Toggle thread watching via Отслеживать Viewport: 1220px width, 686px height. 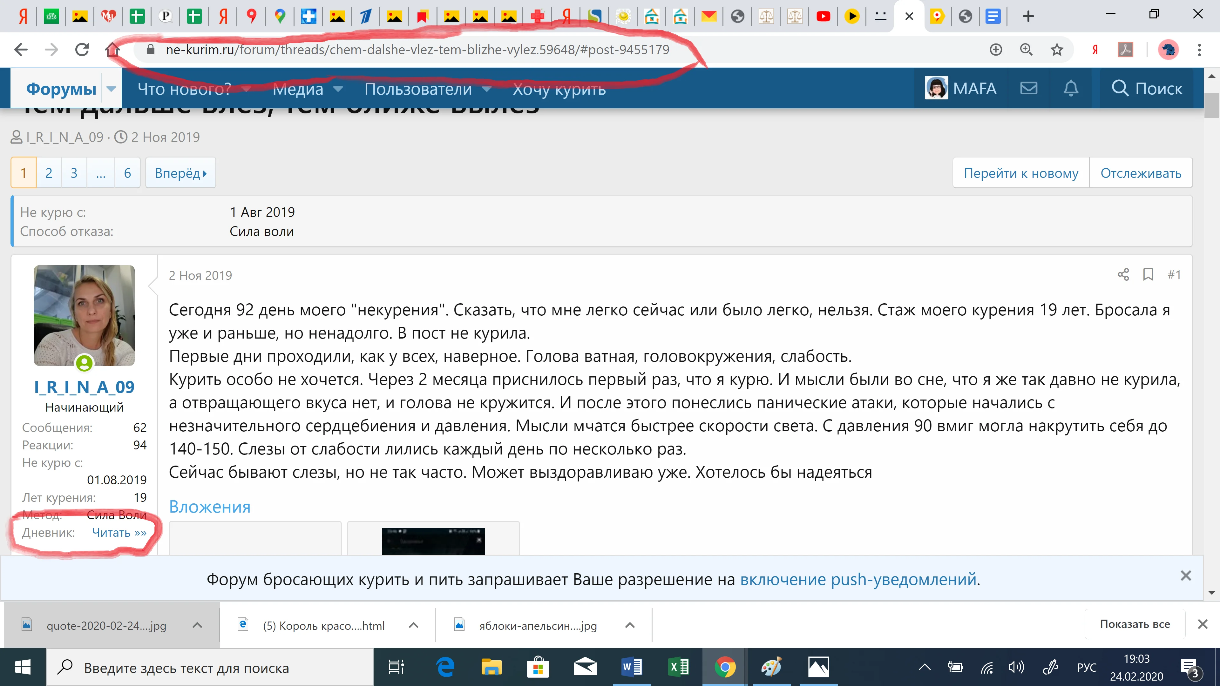(1142, 173)
